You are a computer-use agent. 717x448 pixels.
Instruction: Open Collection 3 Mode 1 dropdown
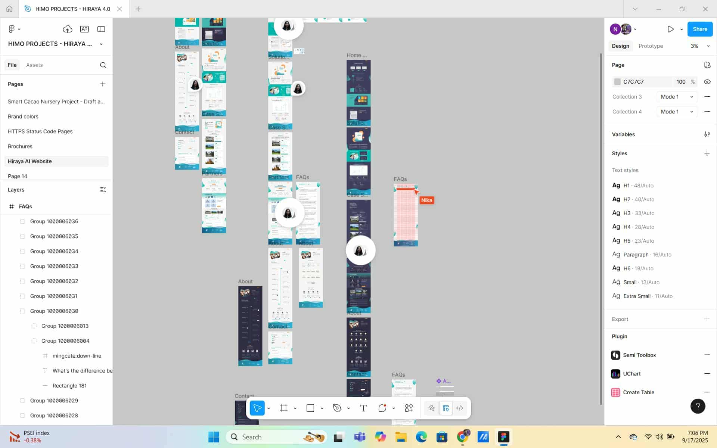click(x=677, y=97)
